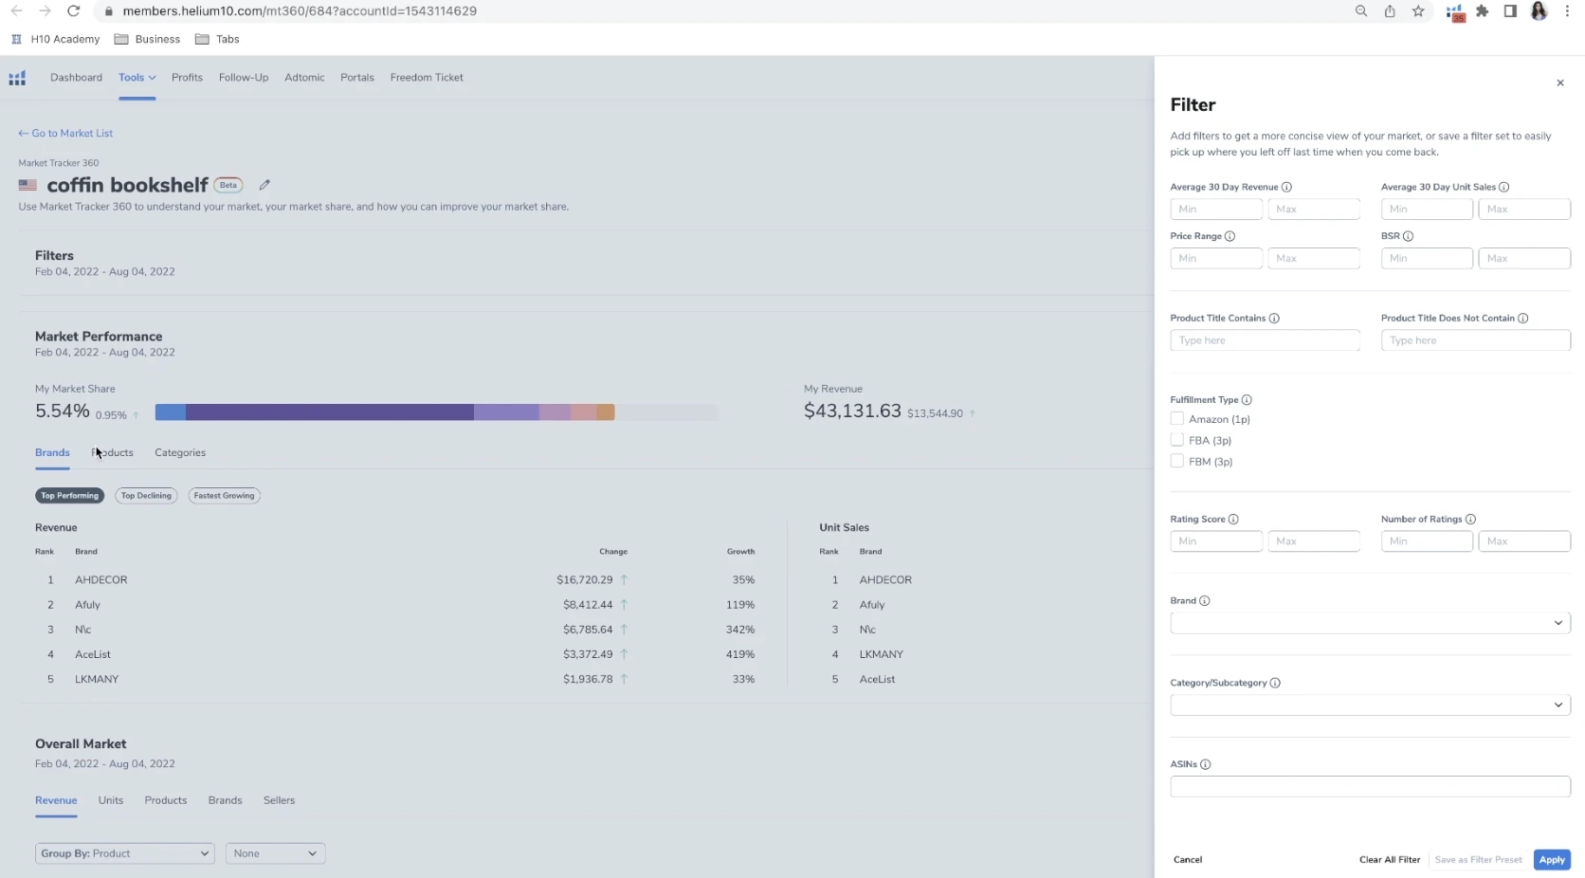
Task: Switch to the Categories tab
Action: [x=180, y=453]
